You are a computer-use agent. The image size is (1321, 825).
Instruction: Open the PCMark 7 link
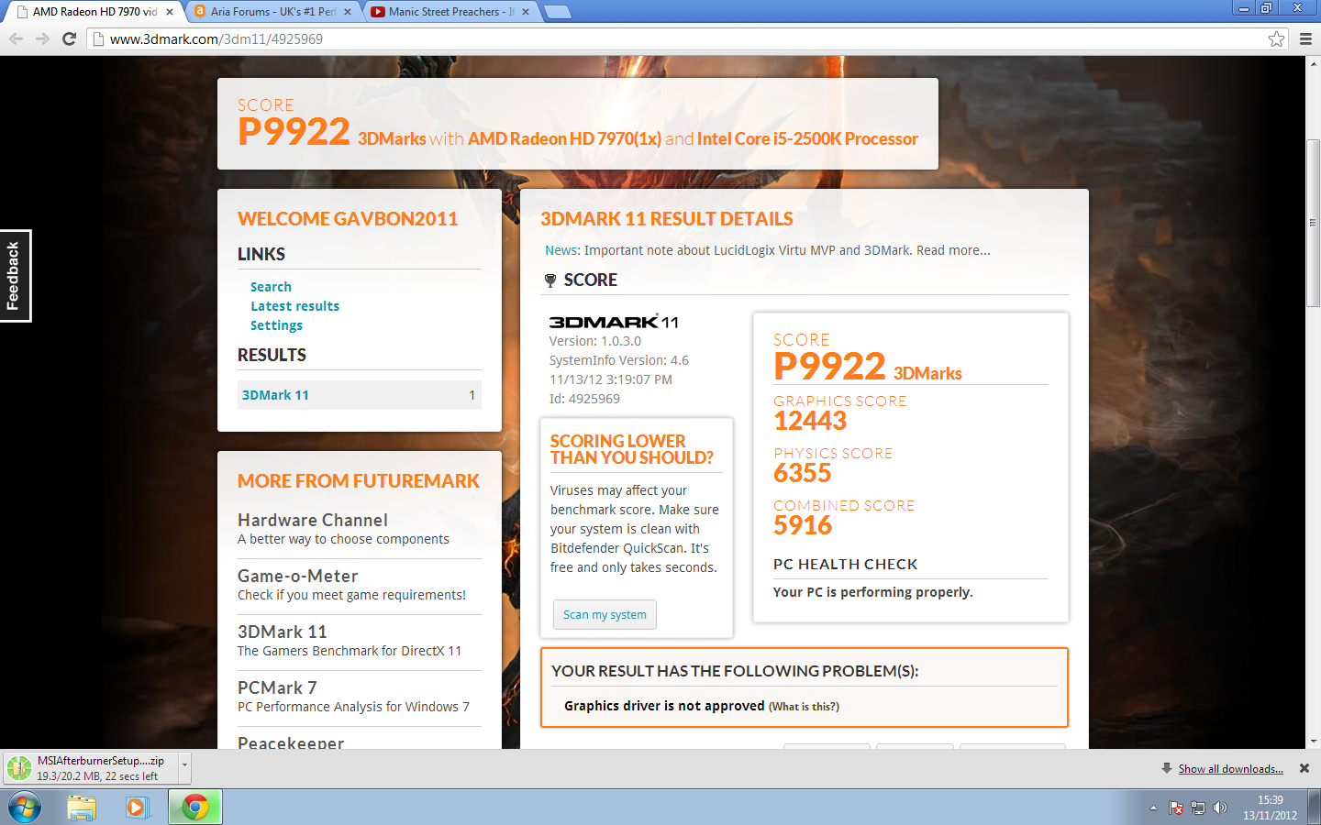pyautogui.click(x=277, y=687)
